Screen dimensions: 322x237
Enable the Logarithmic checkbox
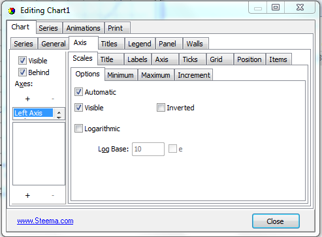click(x=78, y=129)
